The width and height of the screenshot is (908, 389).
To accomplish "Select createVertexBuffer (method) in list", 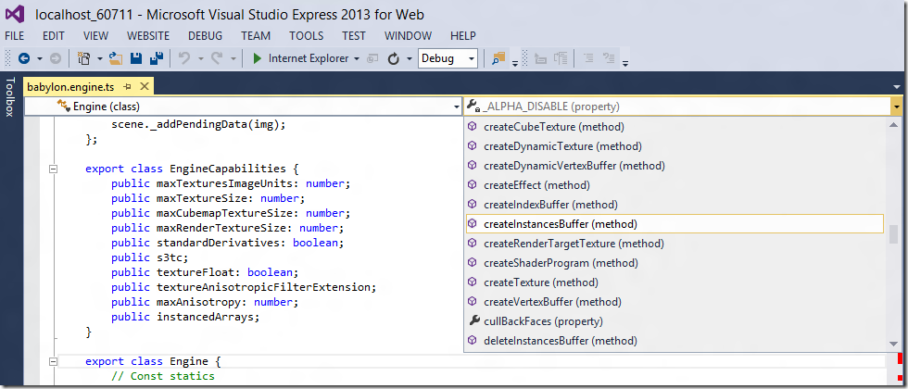I will coord(675,302).
